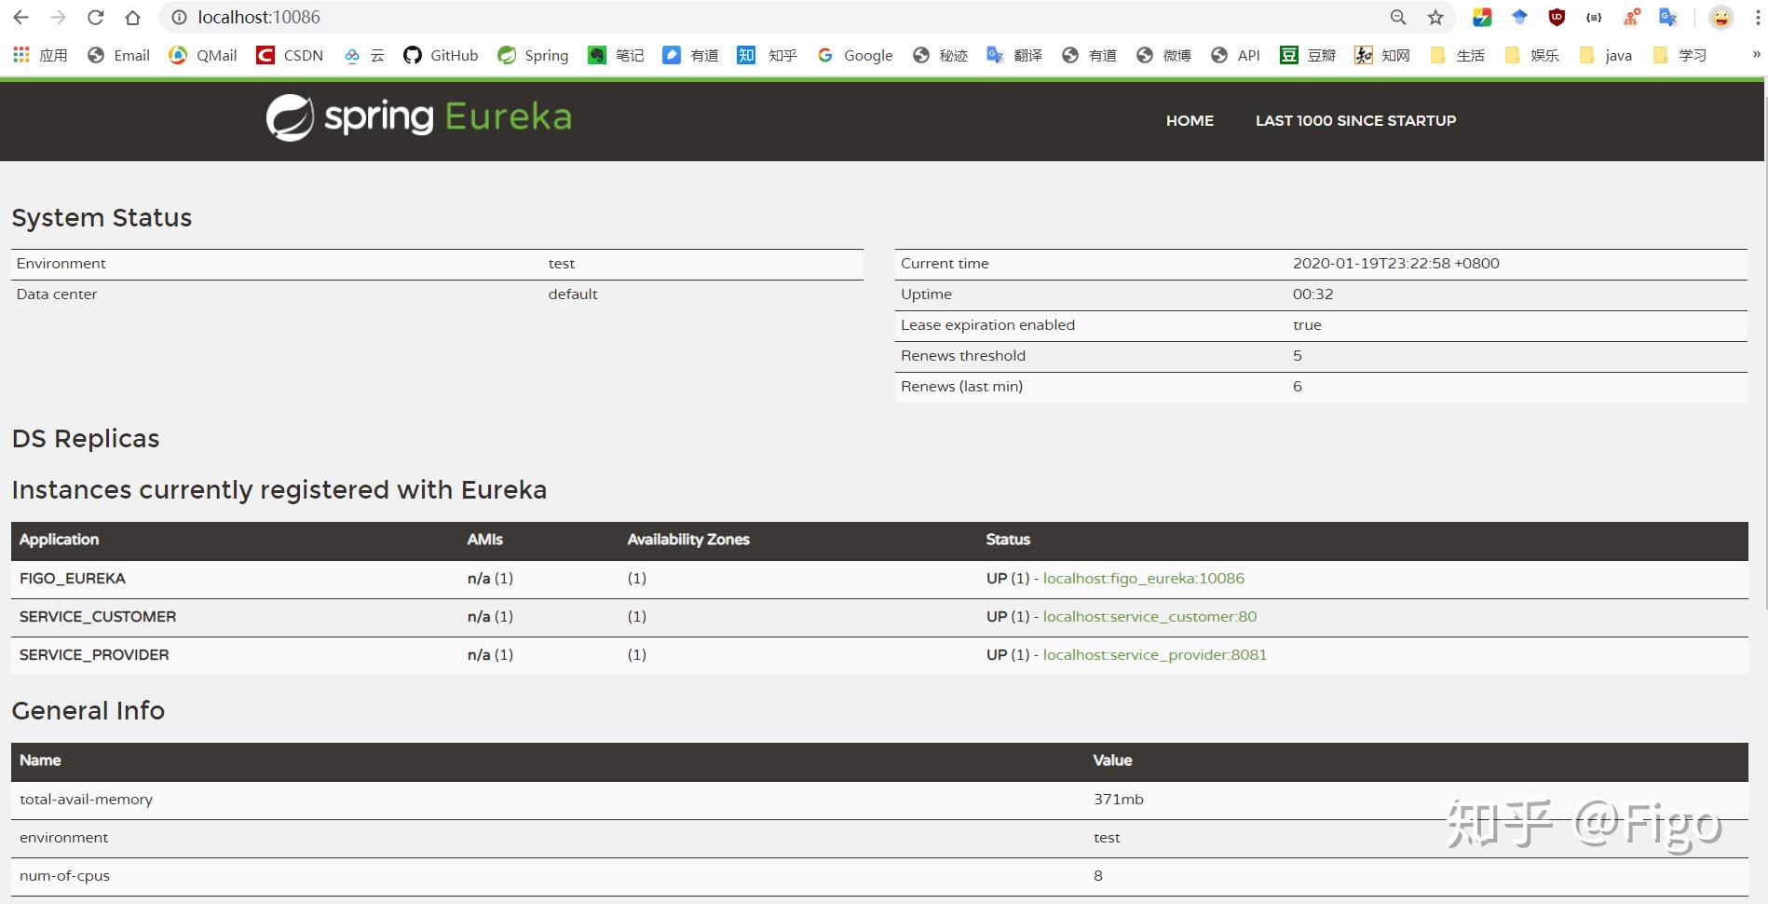This screenshot has height=904, width=1768.
Task: Click the Spring Eureka logo
Action: pos(419,118)
